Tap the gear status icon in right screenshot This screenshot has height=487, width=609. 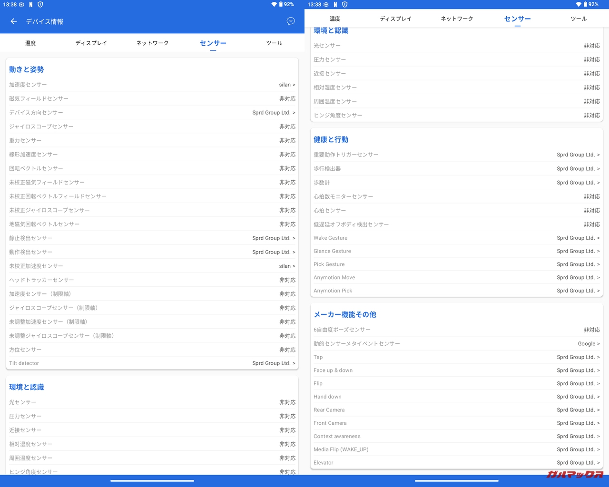click(x=326, y=4)
